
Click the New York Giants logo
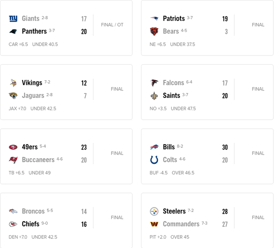pos(13,19)
